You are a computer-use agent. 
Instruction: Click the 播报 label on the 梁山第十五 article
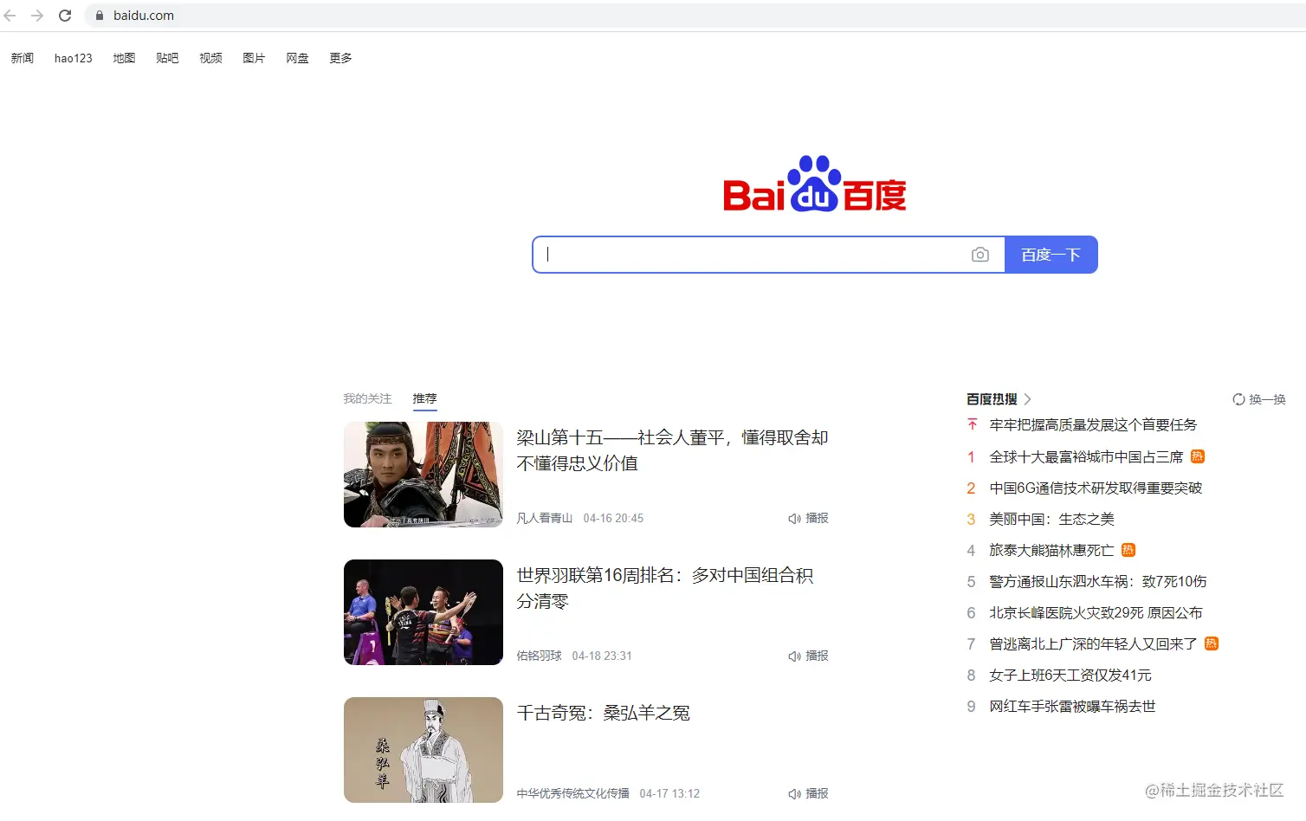pos(817,518)
